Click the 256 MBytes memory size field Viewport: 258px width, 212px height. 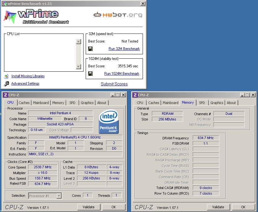[167, 119]
